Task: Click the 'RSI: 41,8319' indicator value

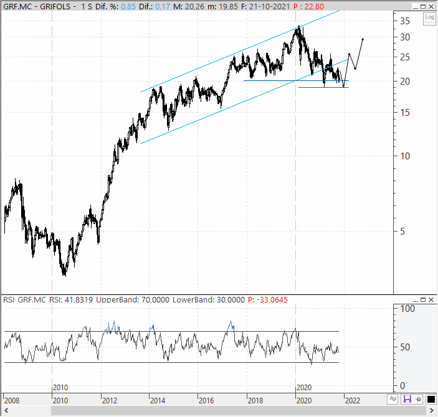Action: [71, 300]
